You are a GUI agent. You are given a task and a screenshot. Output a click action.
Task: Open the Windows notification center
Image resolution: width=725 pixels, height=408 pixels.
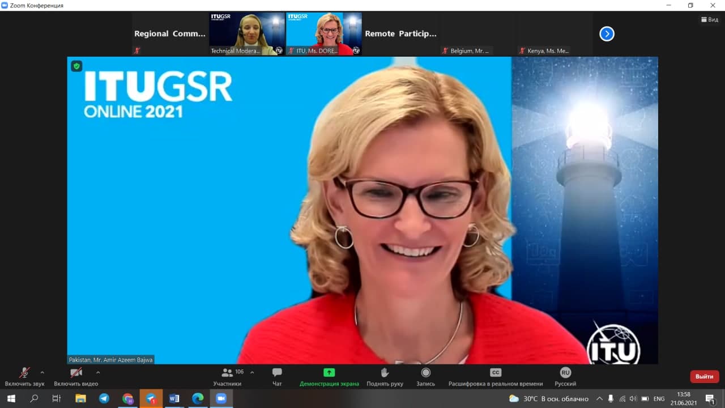click(710, 399)
